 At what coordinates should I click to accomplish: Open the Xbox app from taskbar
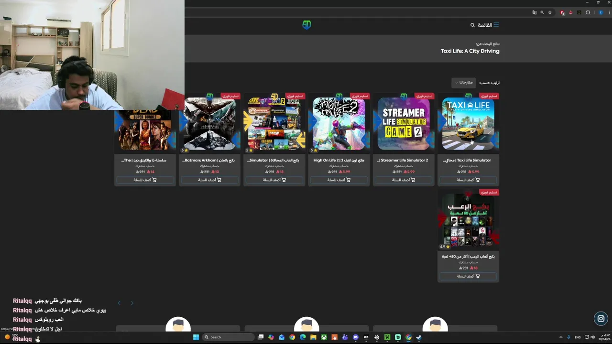[x=324, y=337]
